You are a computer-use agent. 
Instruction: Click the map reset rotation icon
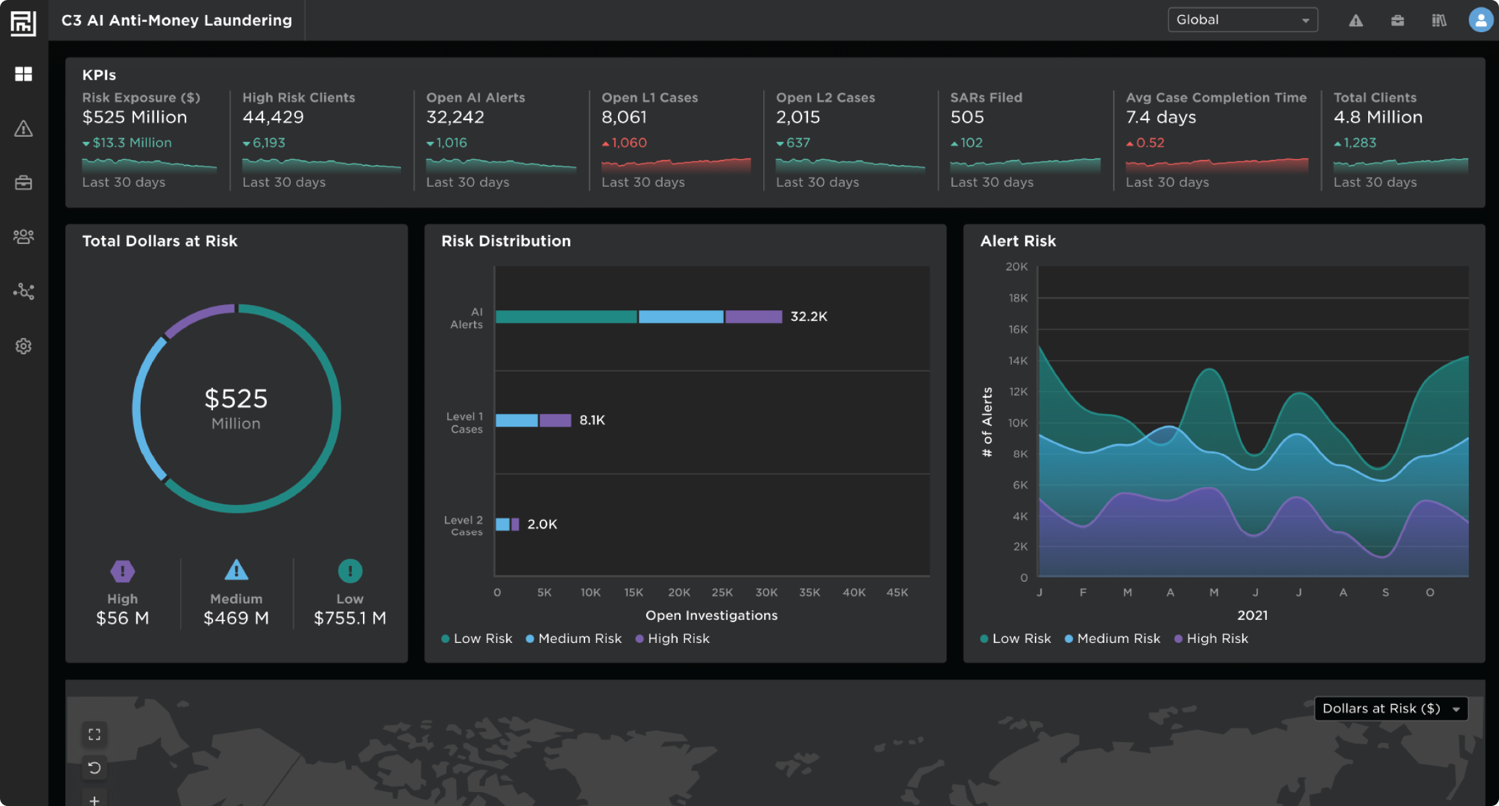pyautogui.click(x=95, y=768)
